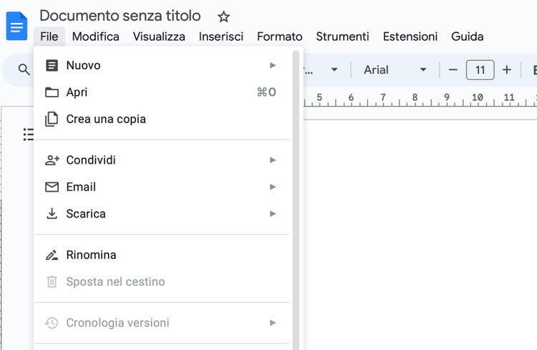537x350 pixels.
Task: Click the search magnifier icon in toolbar
Action: 24,69
